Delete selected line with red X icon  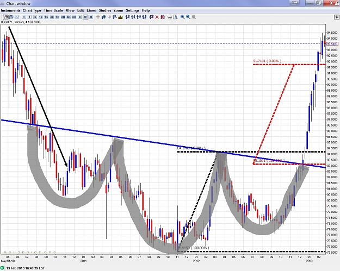[157, 17]
